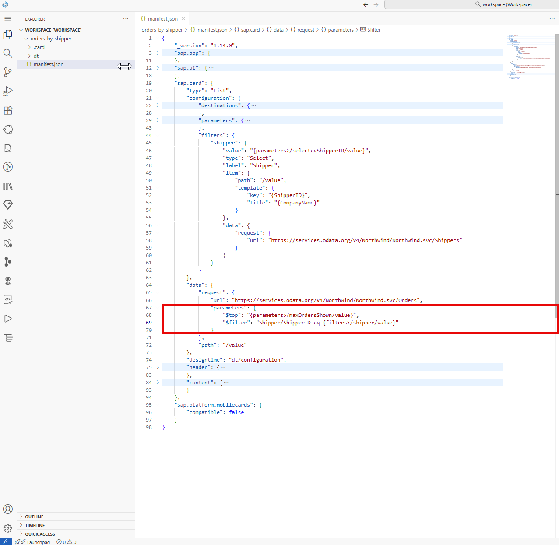Image resolution: width=559 pixels, height=545 pixels.
Task: Collapse the WORKSPACE (WORKSPACE) root section
Action: pos(53,30)
